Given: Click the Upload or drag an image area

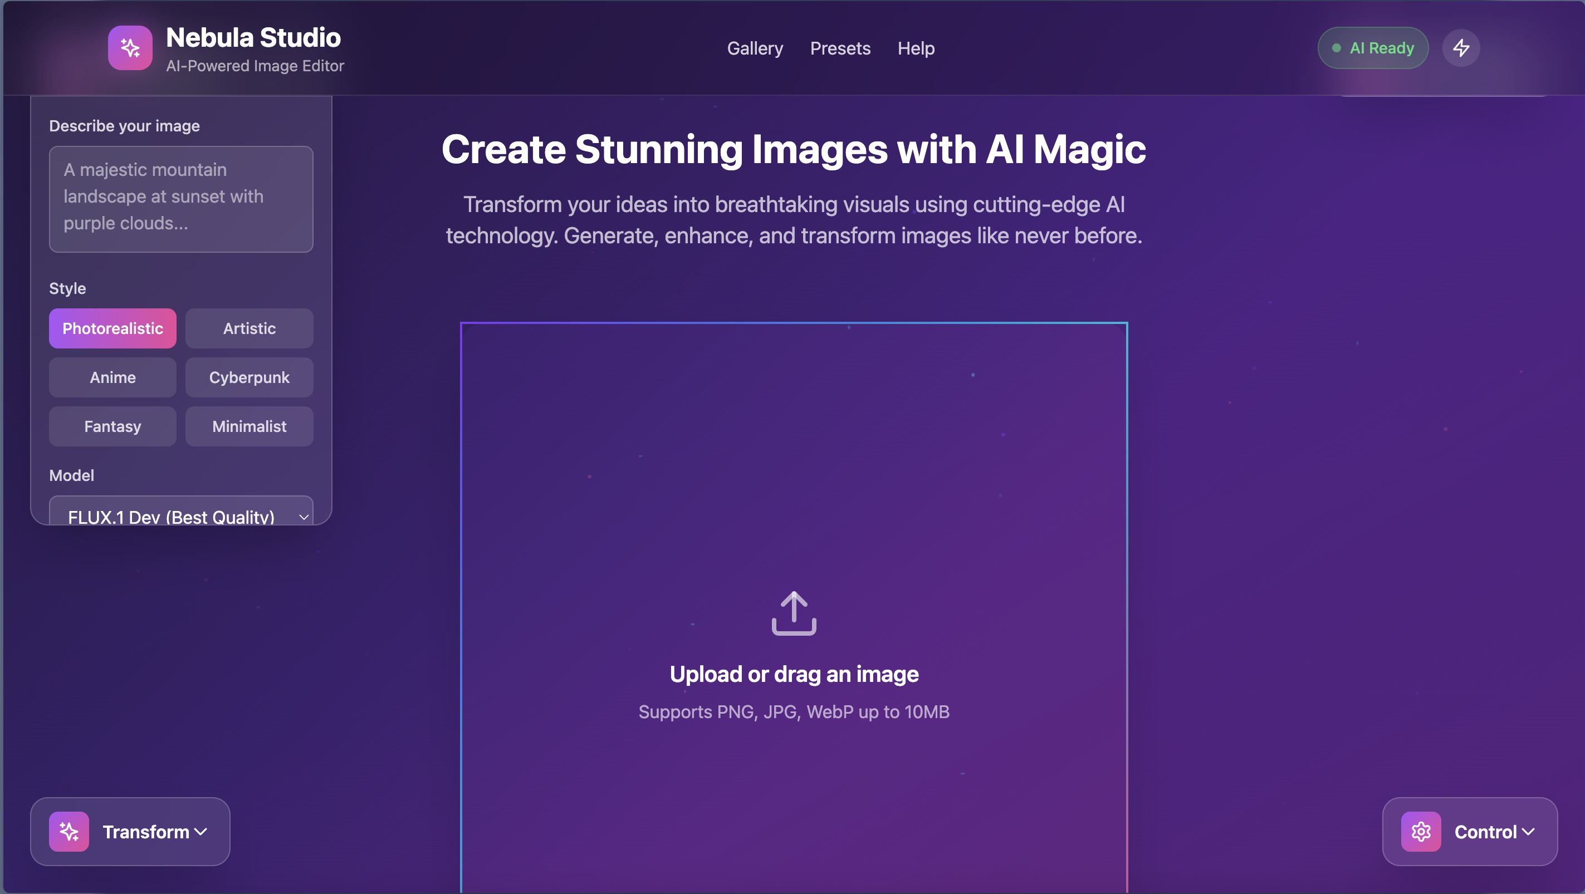Looking at the screenshot, I should coord(794,673).
